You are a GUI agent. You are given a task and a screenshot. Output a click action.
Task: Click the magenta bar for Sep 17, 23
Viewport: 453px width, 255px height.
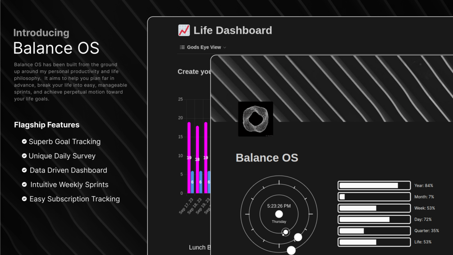point(189,158)
